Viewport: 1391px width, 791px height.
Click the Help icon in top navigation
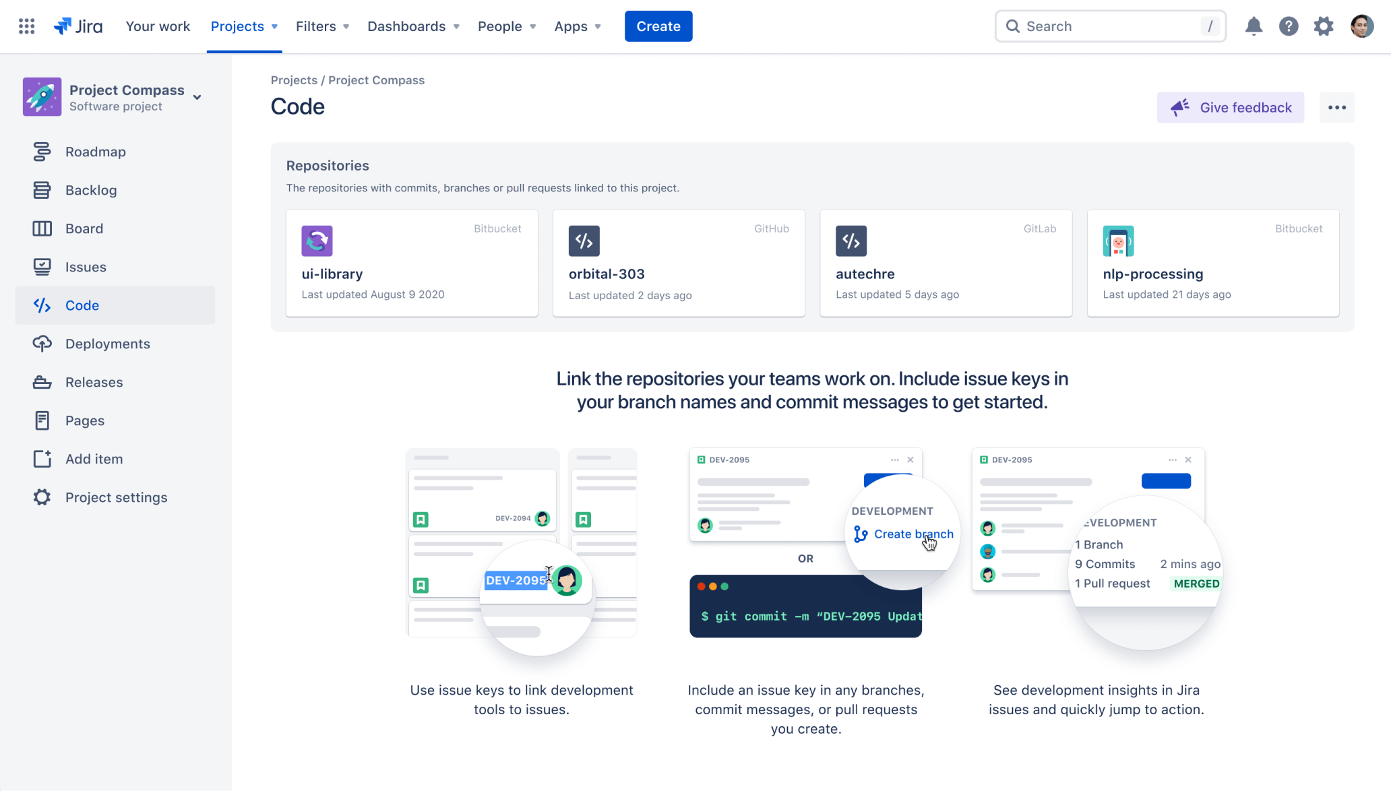1289,26
